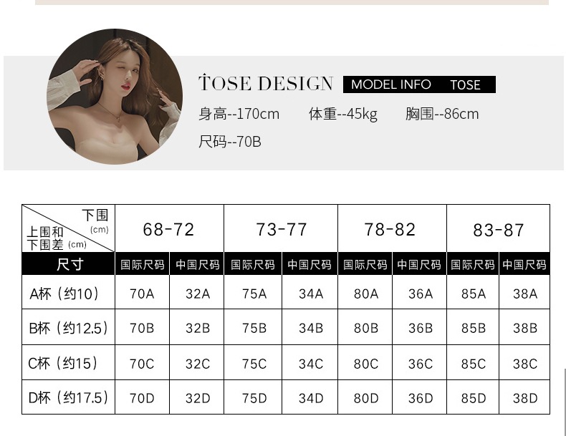Click the 体重--45kg text
Screen dimensions: 566x436
point(343,114)
